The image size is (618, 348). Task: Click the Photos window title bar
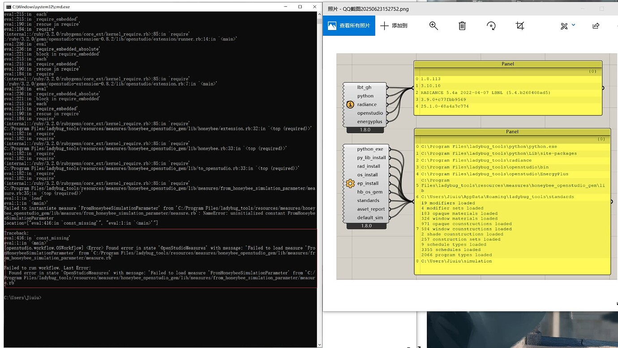[x=448, y=9]
